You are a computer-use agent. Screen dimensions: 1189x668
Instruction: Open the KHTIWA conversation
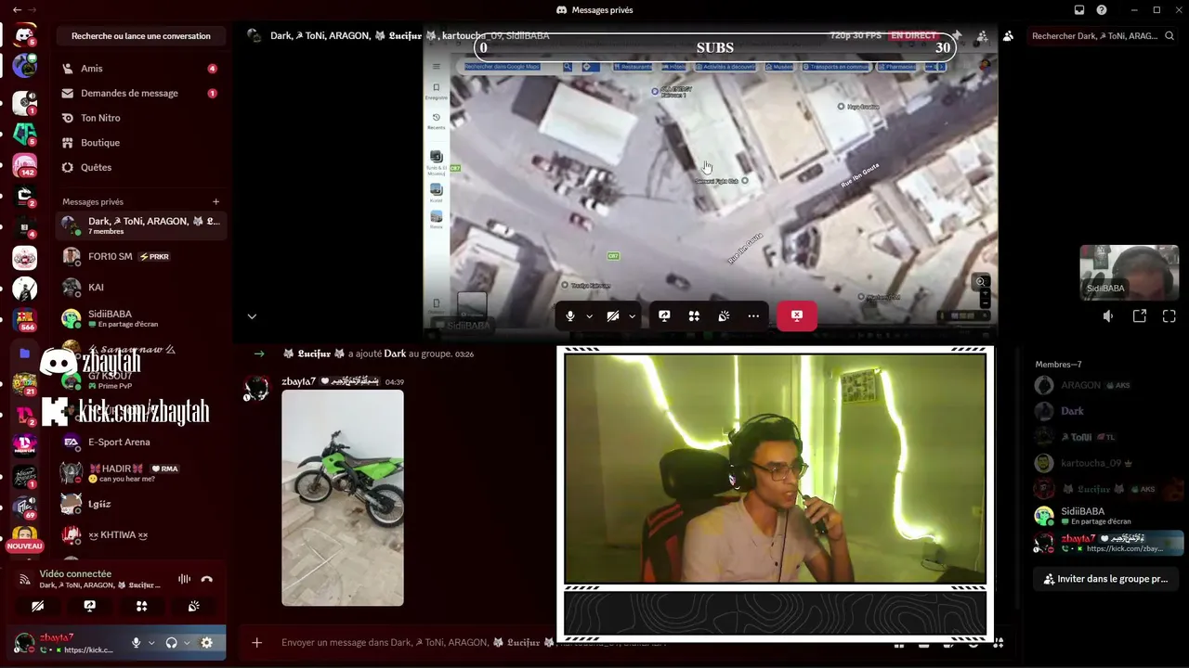click(x=141, y=535)
